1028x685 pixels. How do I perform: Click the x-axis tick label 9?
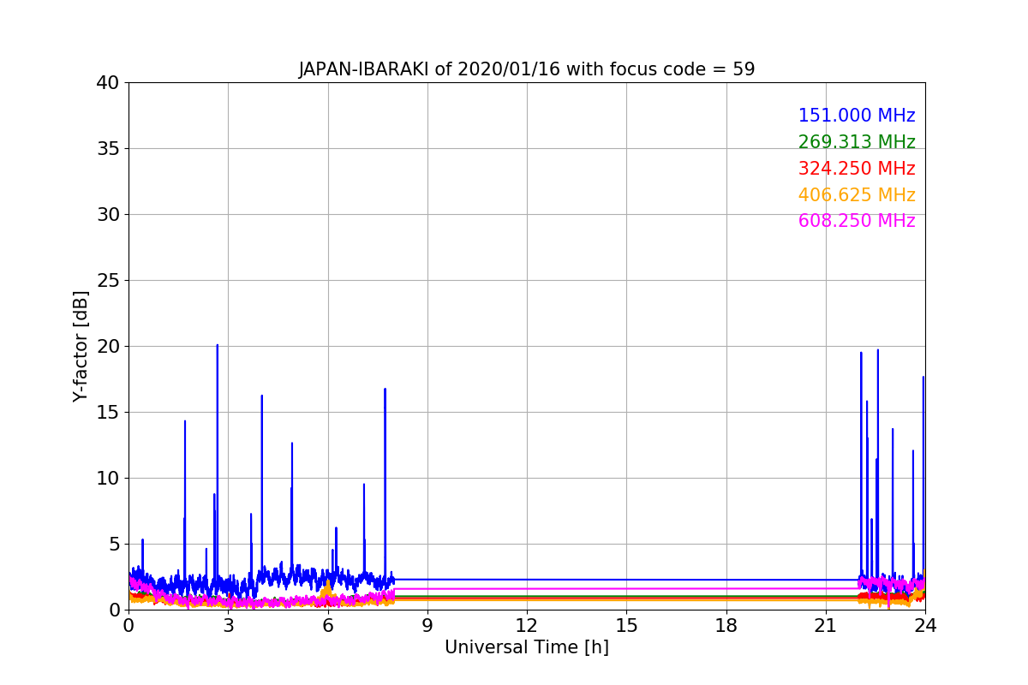[427, 625]
